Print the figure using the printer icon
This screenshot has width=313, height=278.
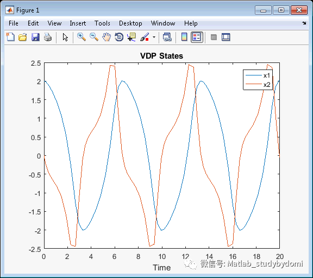[x=48, y=37]
